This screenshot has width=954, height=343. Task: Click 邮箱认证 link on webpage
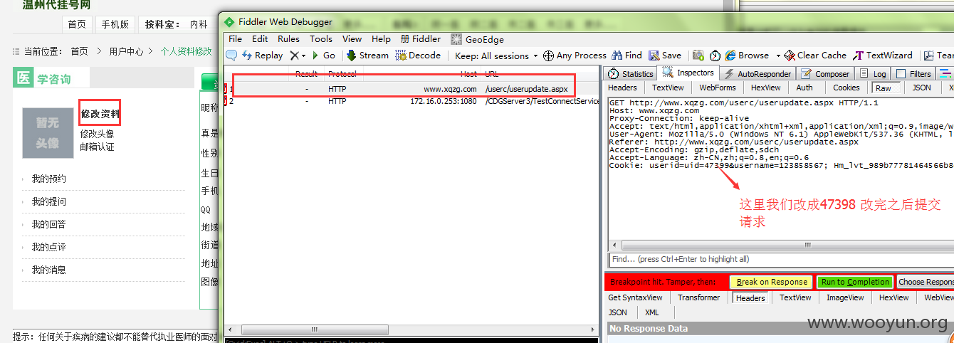point(97,147)
